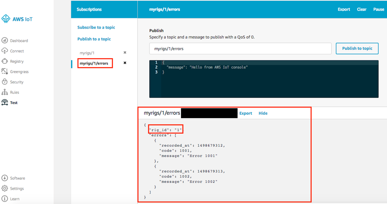
Task: Select the myrigs/1/errors subscription
Action: pos(94,63)
